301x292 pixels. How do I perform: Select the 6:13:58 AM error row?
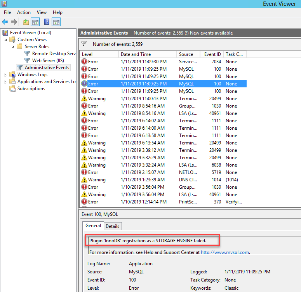(164, 136)
